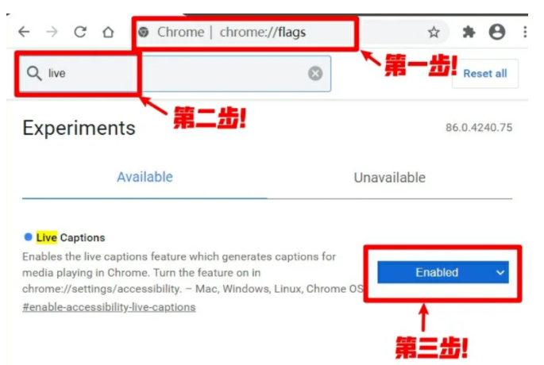
Task: Reload the chrome://flags page
Action: [x=80, y=32]
